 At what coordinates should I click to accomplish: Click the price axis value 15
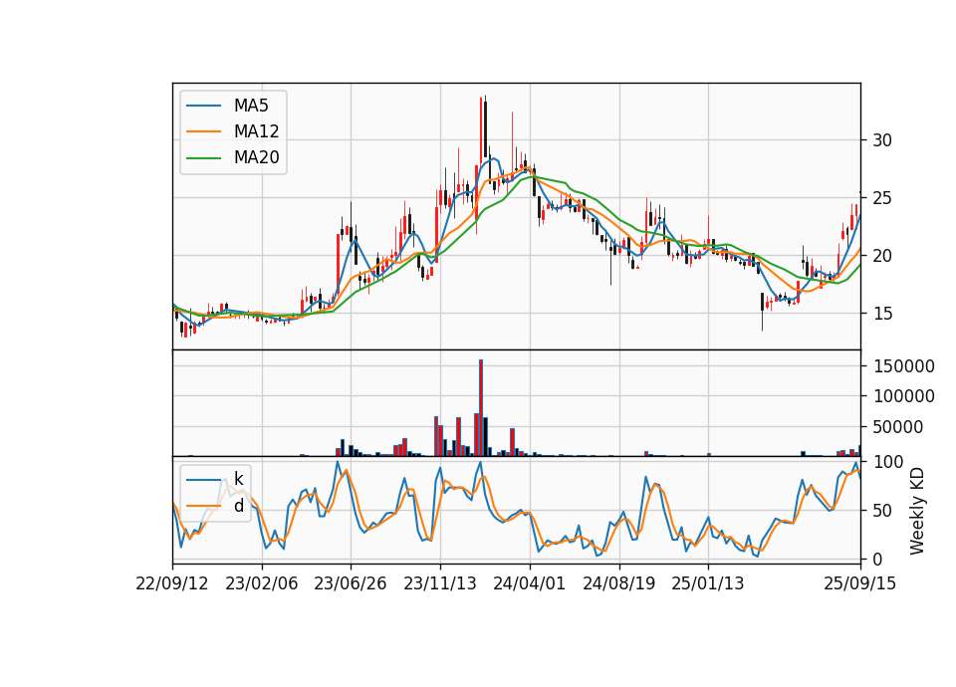pyautogui.click(x=882, y=314)
